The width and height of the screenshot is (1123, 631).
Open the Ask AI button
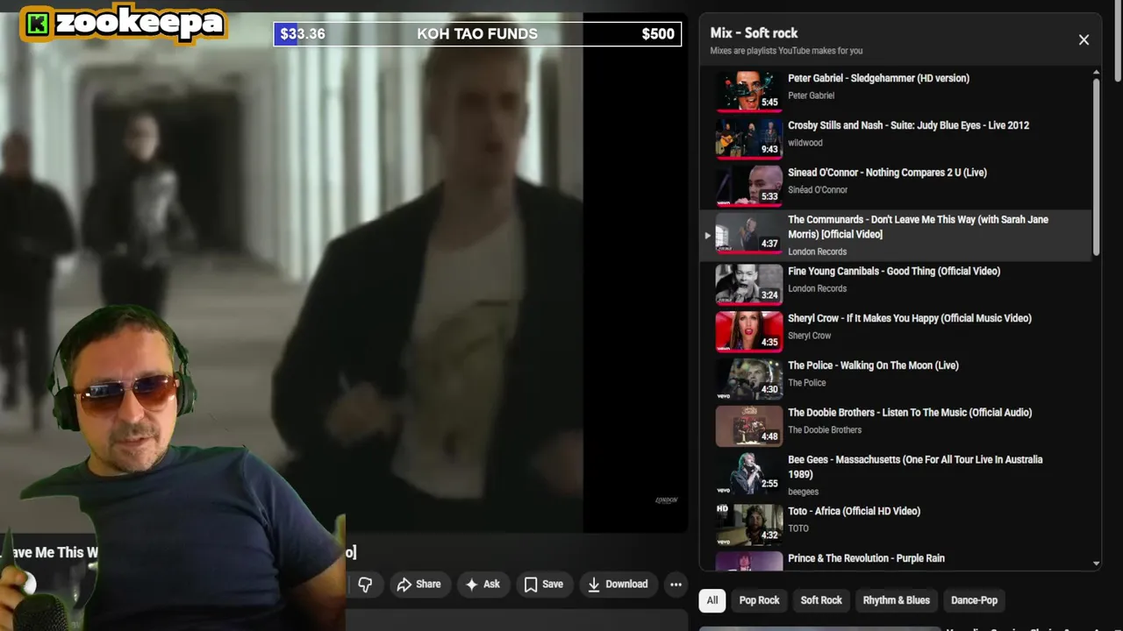pyautogui.click(x=483, y=585)
